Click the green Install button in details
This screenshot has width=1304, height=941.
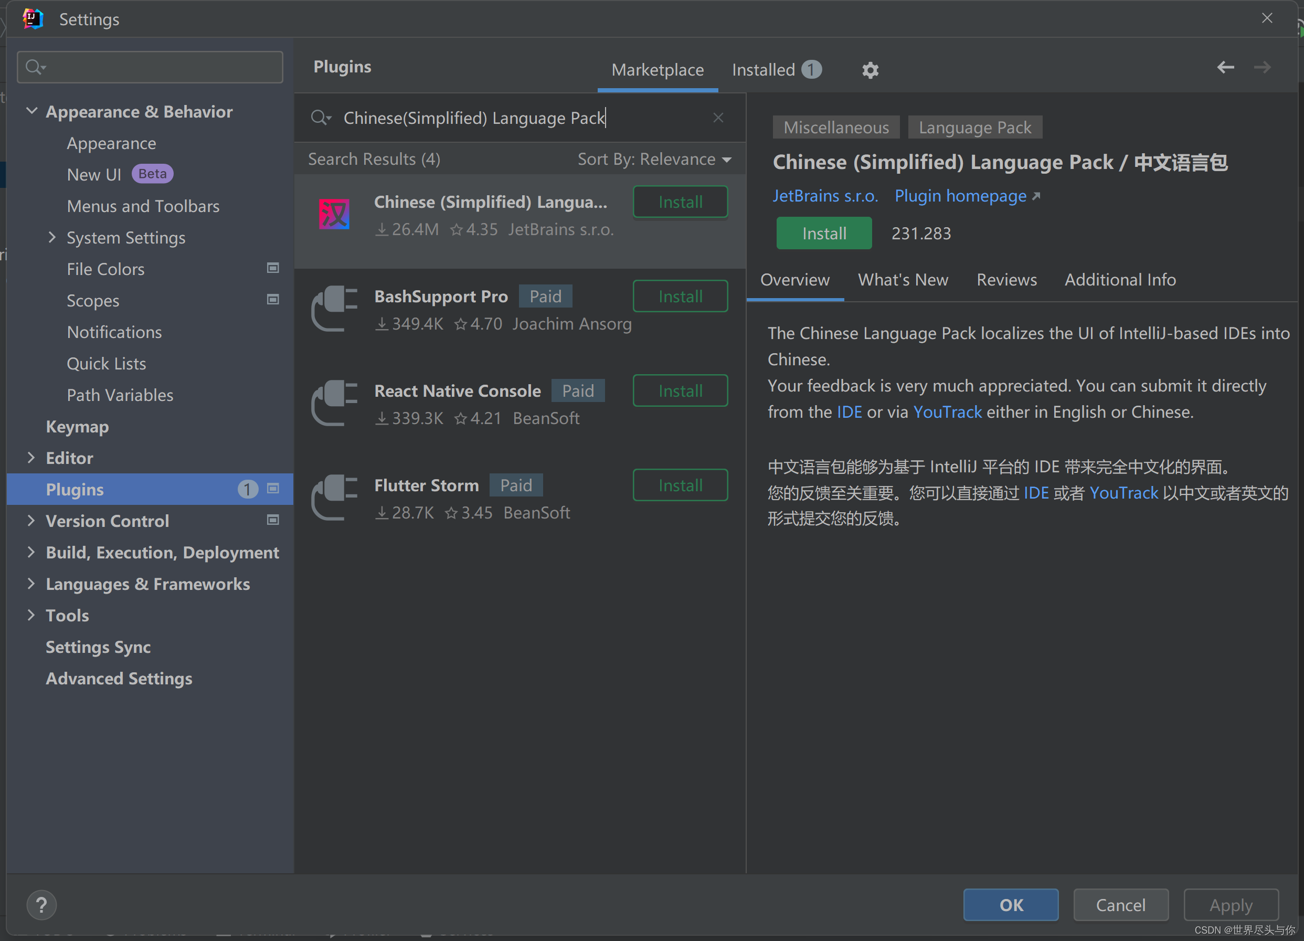[824, 233]
